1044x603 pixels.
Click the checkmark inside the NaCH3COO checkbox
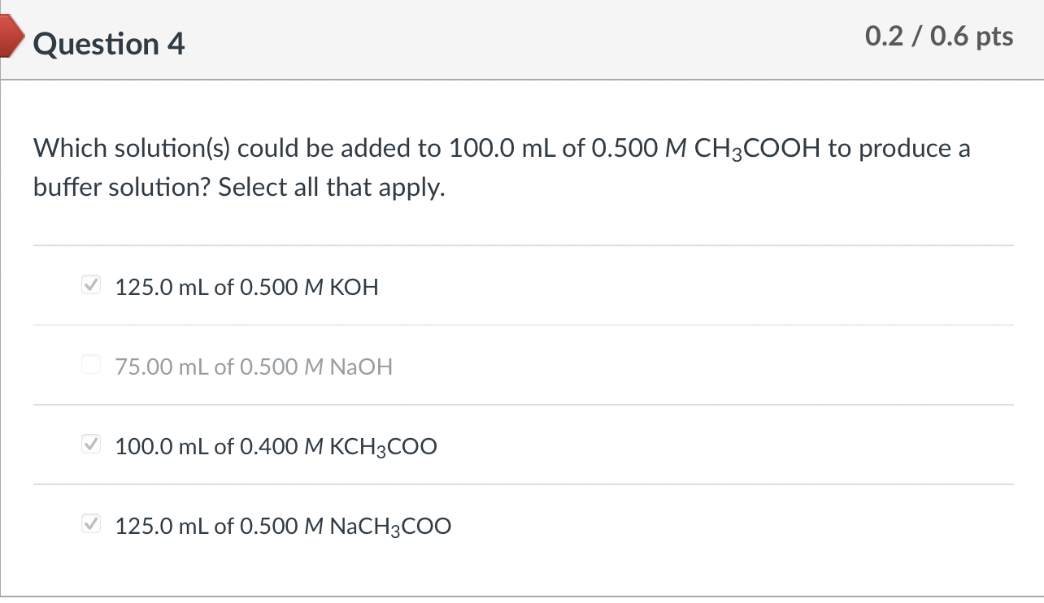click(90, 523)
